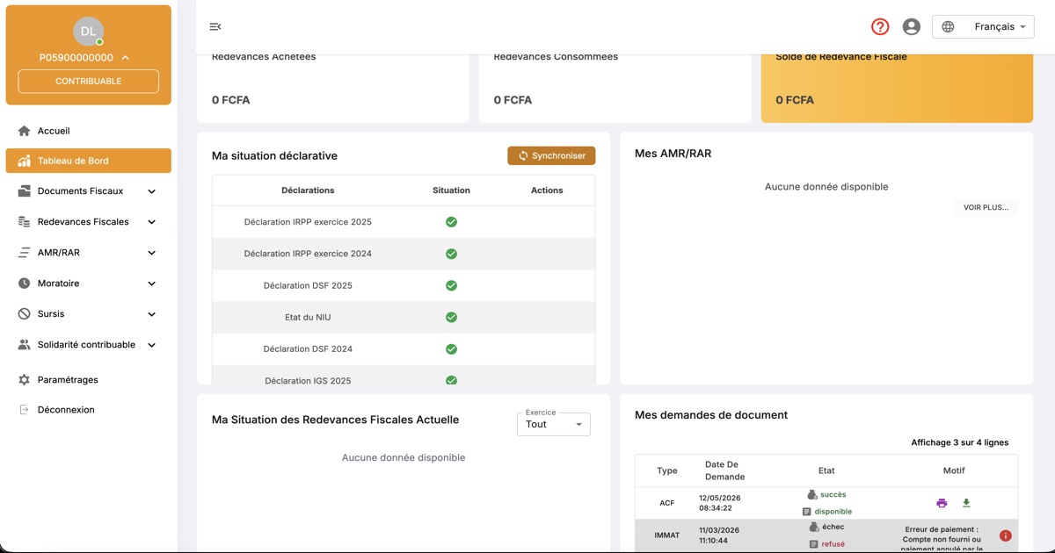1055x553 pixels.
Task: Click the red refusé status text
Action: [x=833, y=544]
